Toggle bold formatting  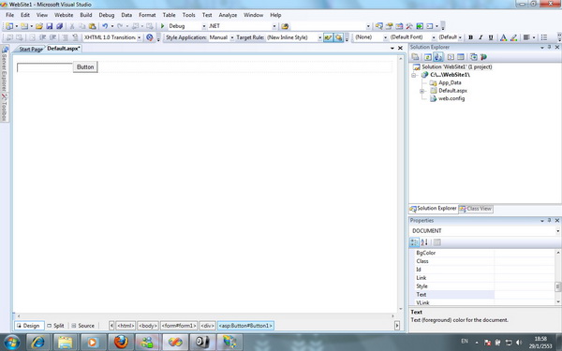coord(470,37)
